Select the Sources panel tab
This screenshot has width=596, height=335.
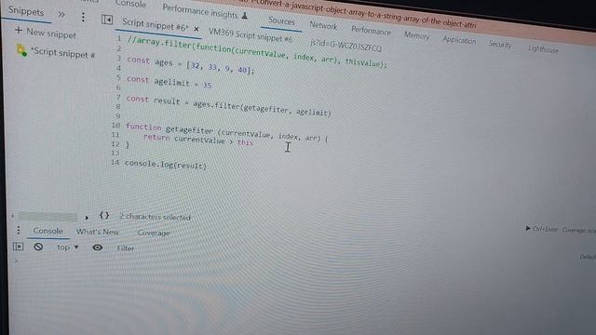pos(281,20)
